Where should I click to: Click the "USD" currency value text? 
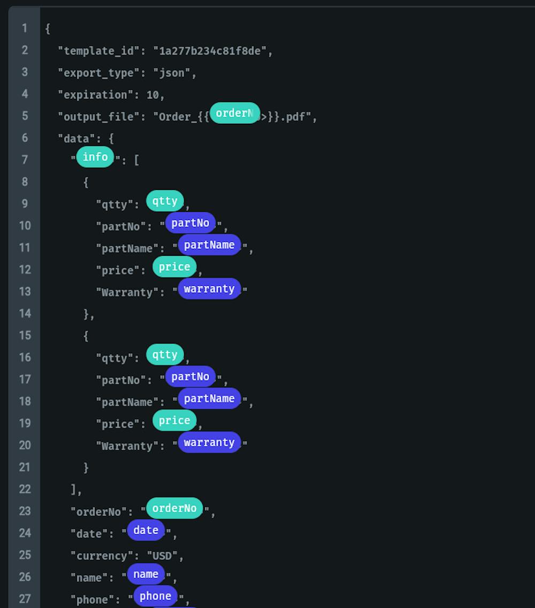[x=162, y=556]
